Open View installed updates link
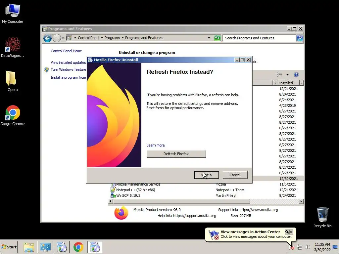 68,63
